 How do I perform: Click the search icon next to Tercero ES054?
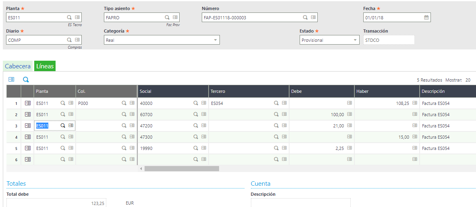[x=276, y=103]
